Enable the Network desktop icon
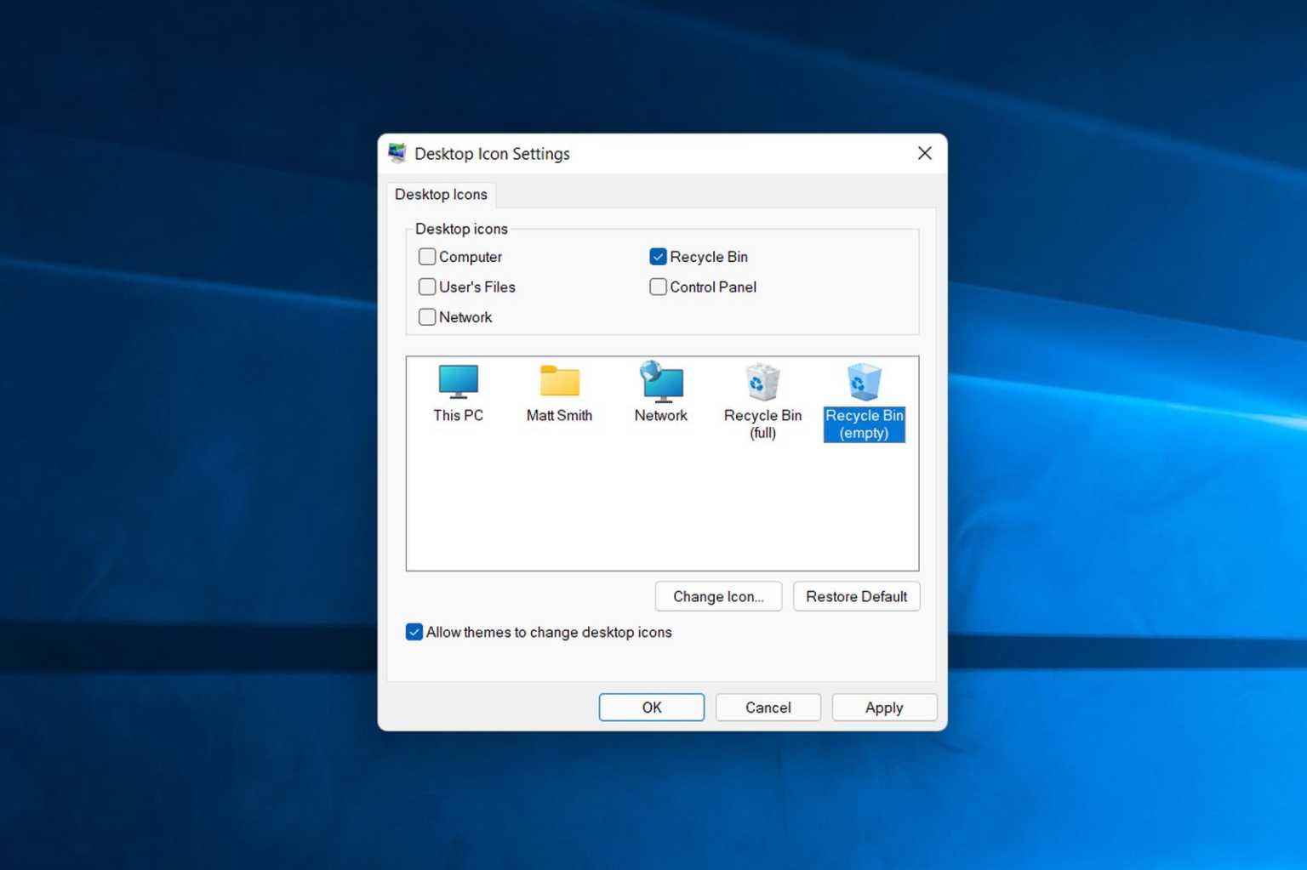Image resolution: width=1307 pixels, height=870 pixels. point(426,316)
